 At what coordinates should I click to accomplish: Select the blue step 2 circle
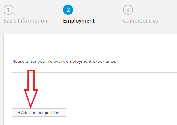point(68,10)
